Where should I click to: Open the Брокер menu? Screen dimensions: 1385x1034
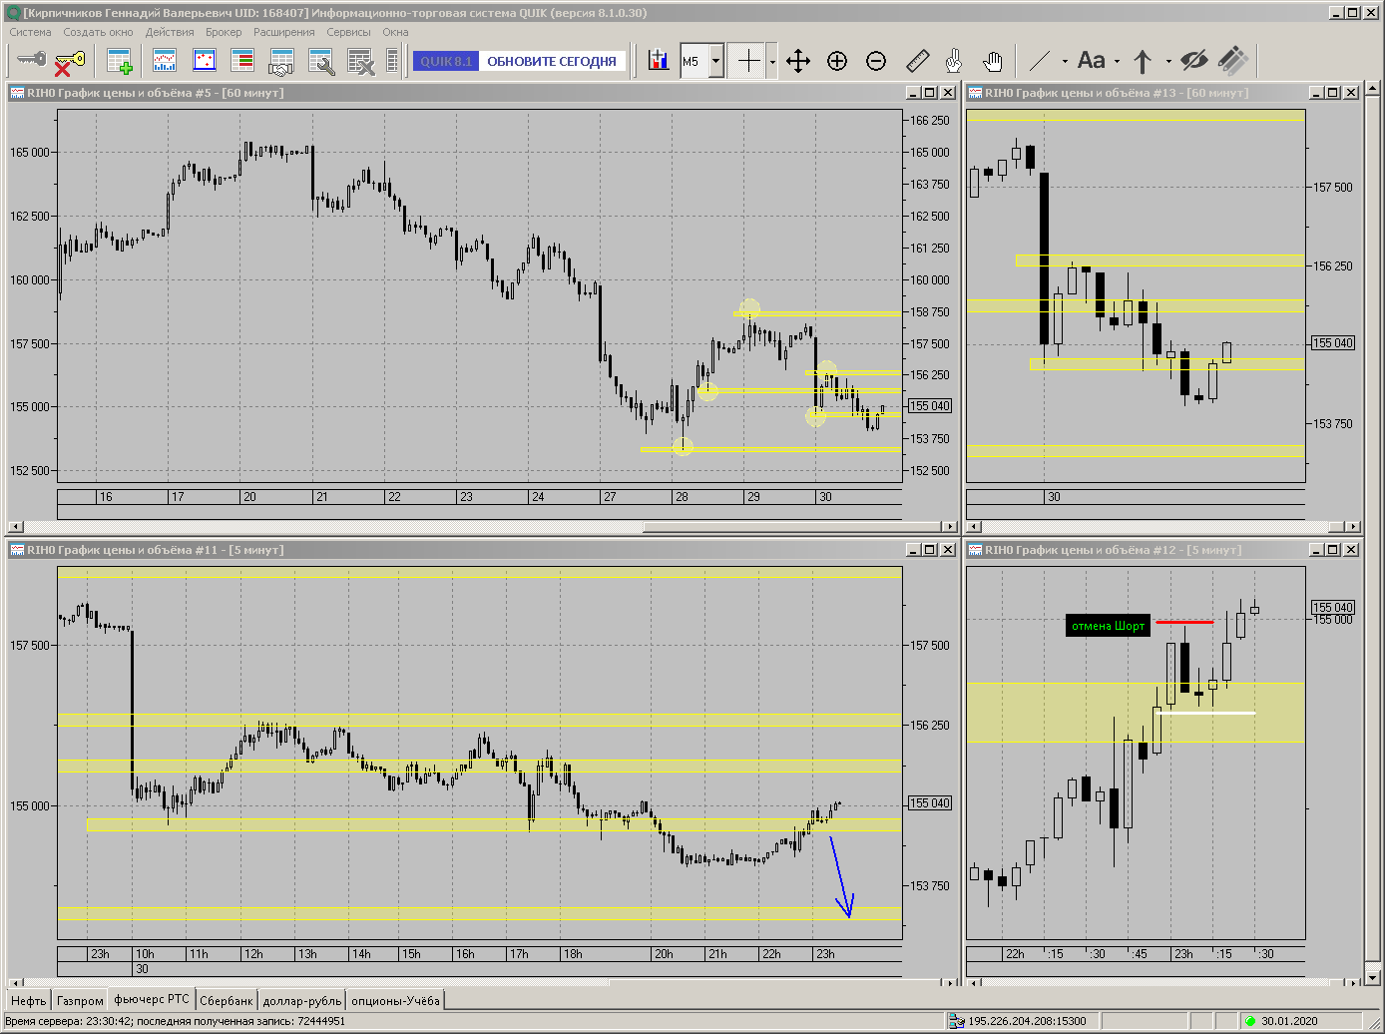coord(224,32)
